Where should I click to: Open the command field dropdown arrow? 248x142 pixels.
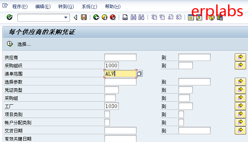(x=66, y=17)
